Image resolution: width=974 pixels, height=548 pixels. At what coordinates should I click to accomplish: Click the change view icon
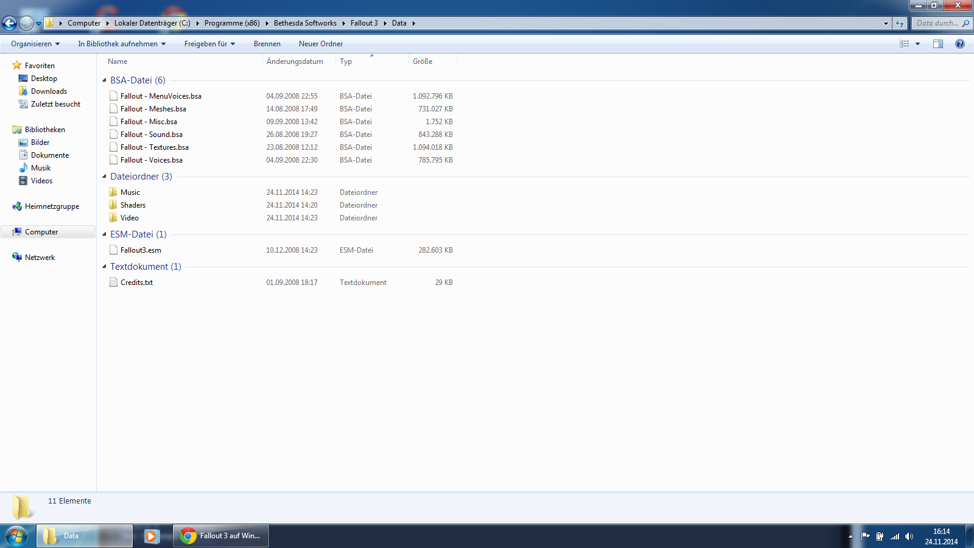tap(905, 44)
